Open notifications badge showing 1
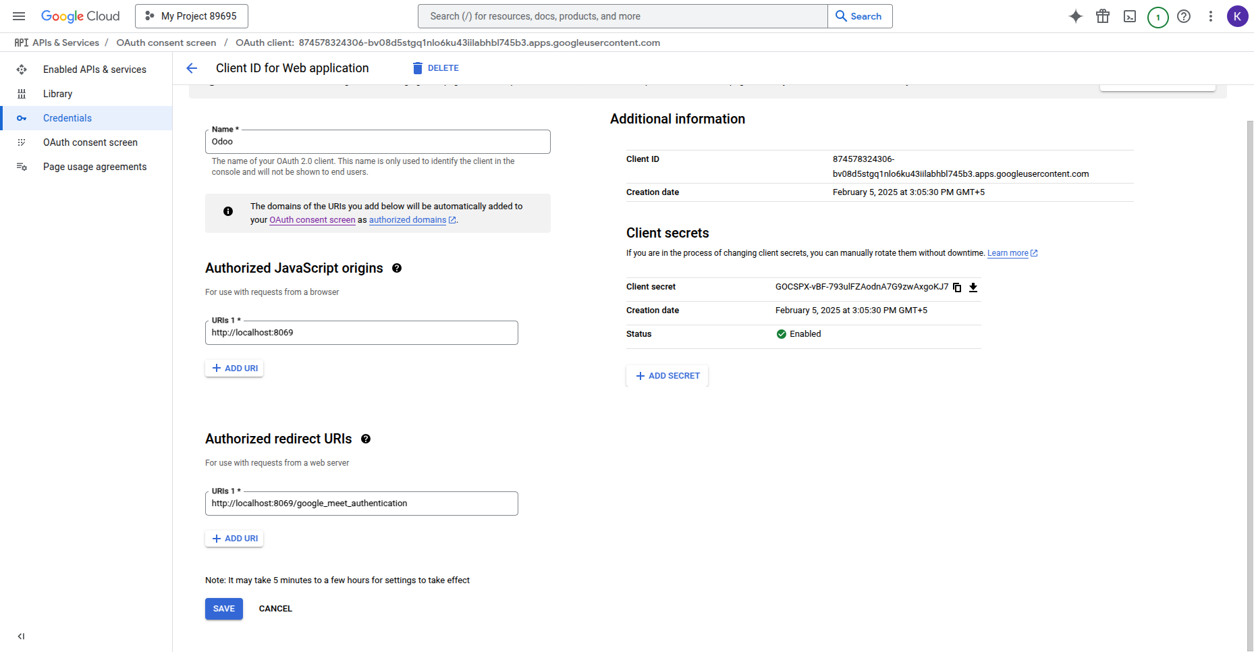 point(1158,17)
